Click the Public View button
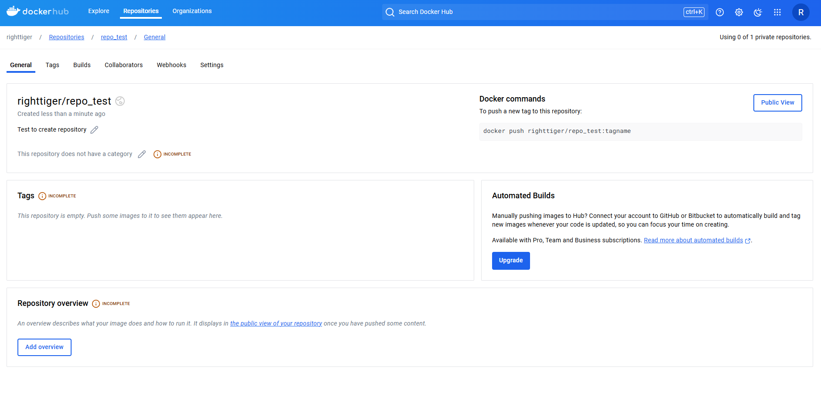 click(x=777, y=103)
